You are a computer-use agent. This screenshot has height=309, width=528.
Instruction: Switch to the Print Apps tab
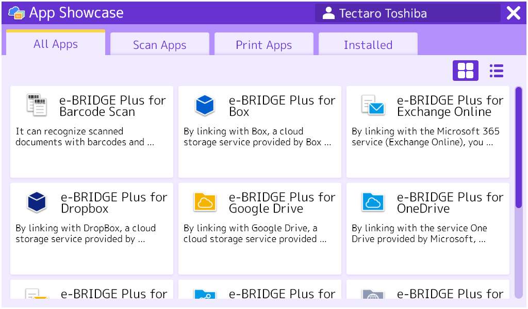pyautogui.click(x=264, y=45)
